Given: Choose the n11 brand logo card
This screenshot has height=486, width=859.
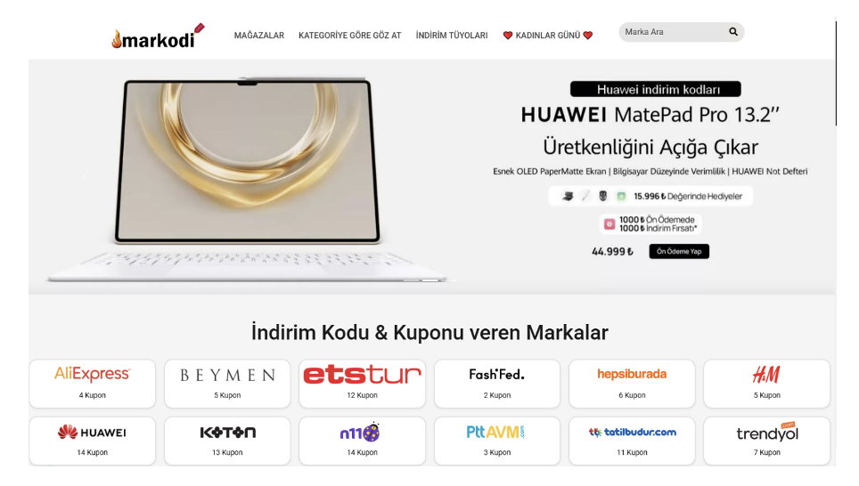Looking at the screenshot, I should point(362,441).
